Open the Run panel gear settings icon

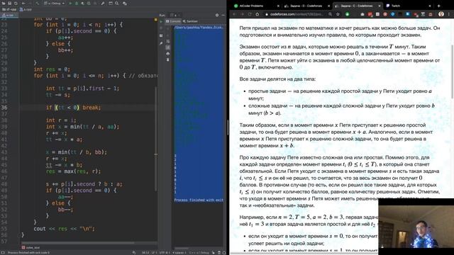(217, 15)
